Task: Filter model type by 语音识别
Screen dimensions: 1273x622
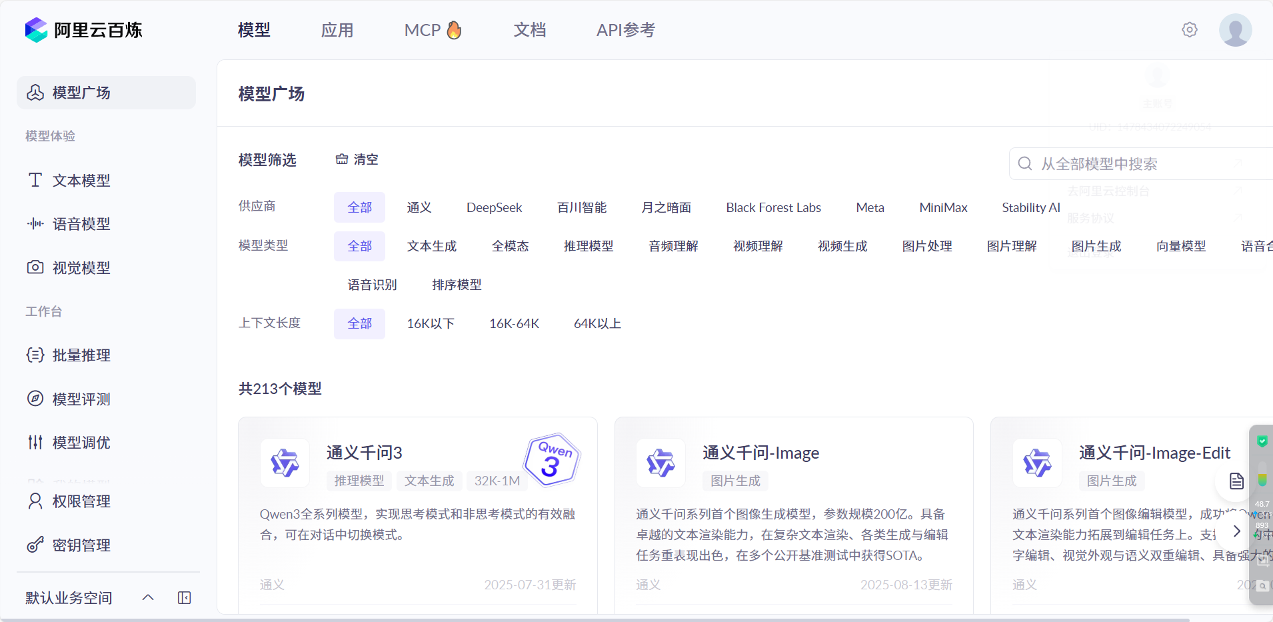Action: coord(372,285)
